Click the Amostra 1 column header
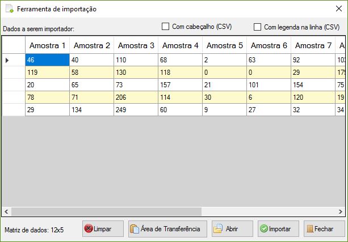The image size is (348, 242). (47, 45)
